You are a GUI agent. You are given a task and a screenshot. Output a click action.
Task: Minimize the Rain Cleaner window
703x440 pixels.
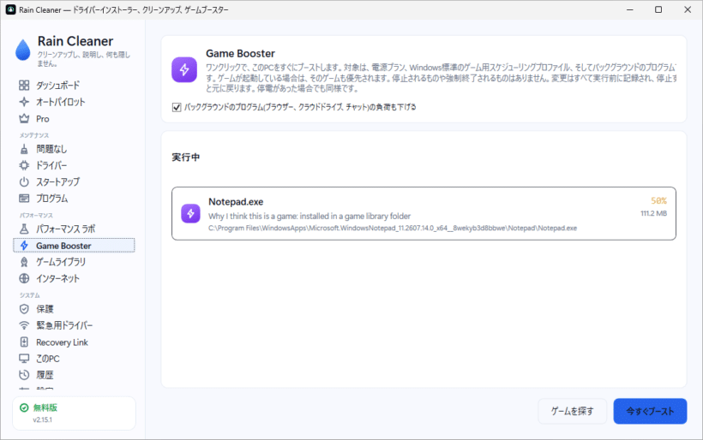point(630,9)
